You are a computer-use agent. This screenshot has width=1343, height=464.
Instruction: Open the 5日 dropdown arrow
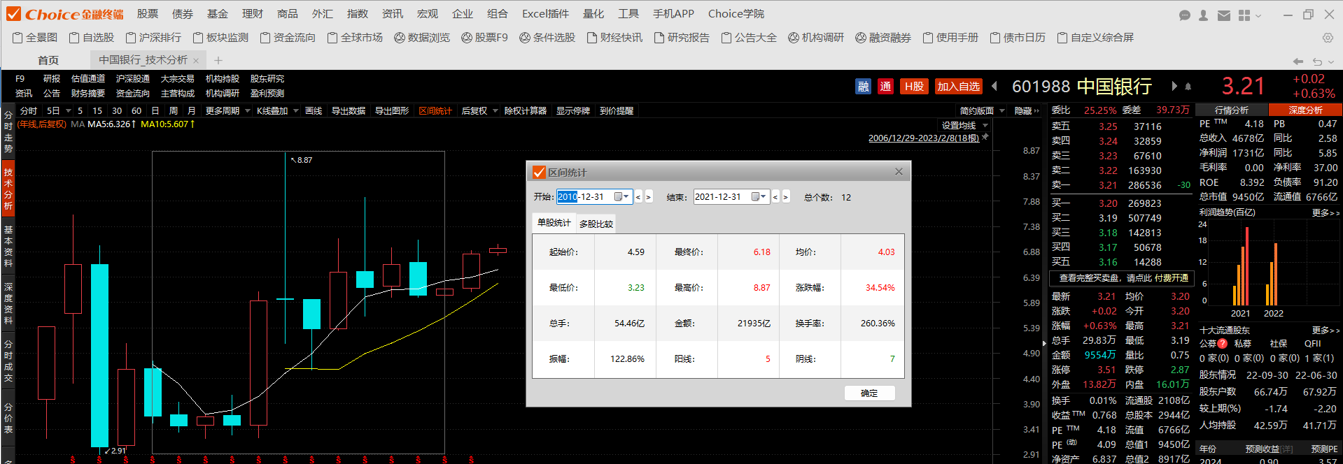[x=69, y=111]
